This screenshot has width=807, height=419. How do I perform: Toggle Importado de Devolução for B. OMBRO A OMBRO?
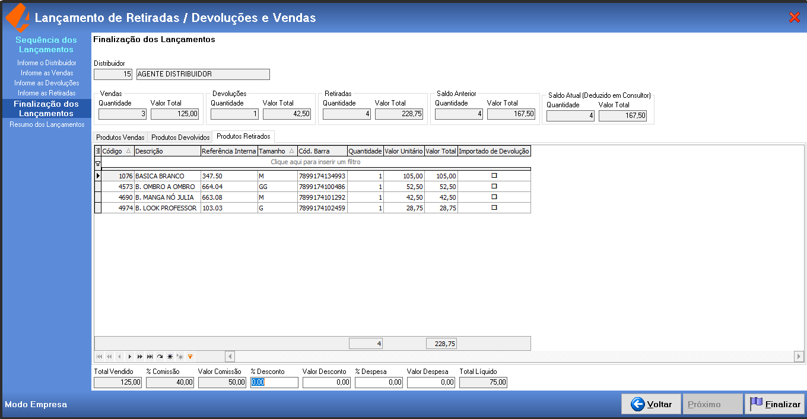pyautogui.click(x=494, y=186)
